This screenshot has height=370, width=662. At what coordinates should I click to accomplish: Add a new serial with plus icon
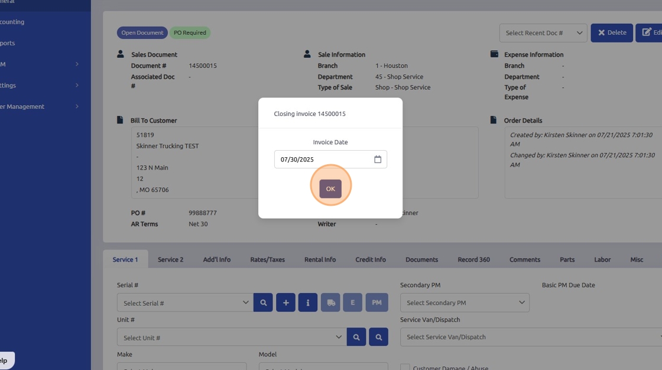pyautogui.click(x=285, y=303)
